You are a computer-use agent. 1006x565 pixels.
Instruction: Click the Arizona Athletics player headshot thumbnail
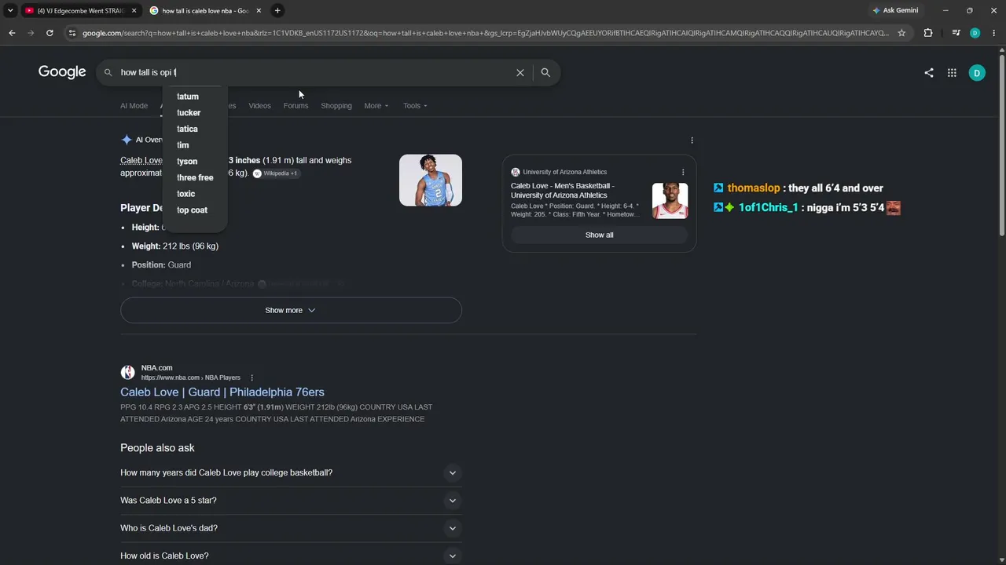pyautogui.click(x=670, y=201)
